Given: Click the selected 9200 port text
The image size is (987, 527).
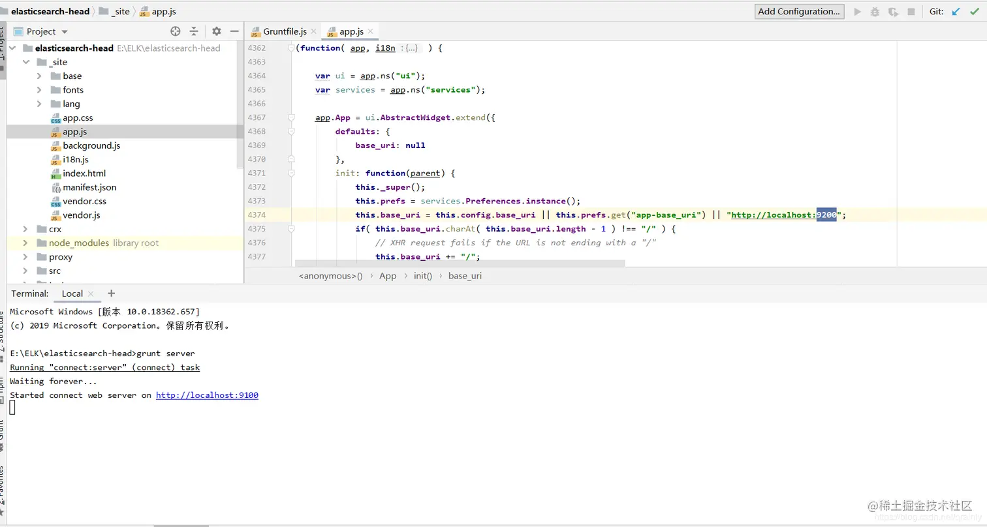Looking at the screenshot, I should pos(826,215).
